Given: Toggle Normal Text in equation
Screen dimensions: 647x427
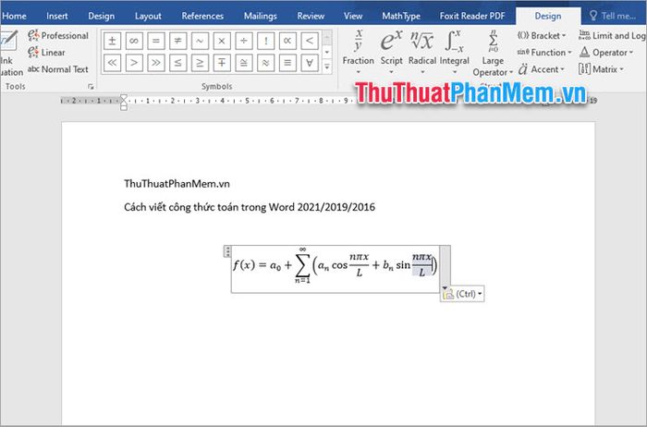Looking at the screenshot, I should tap(58, 69).
